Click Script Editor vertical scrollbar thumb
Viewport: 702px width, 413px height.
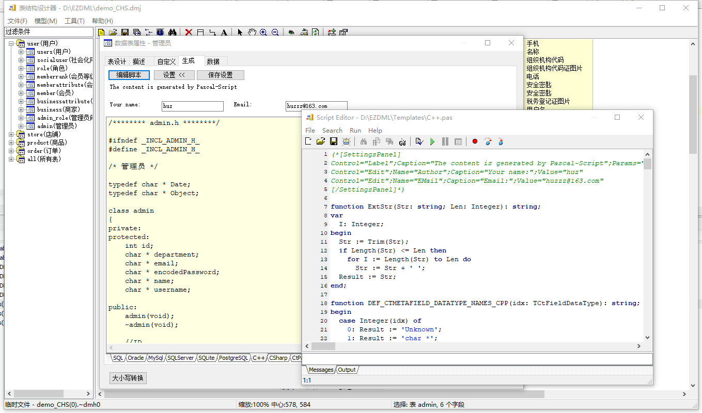pyautogui.click(x=647, y=164)
